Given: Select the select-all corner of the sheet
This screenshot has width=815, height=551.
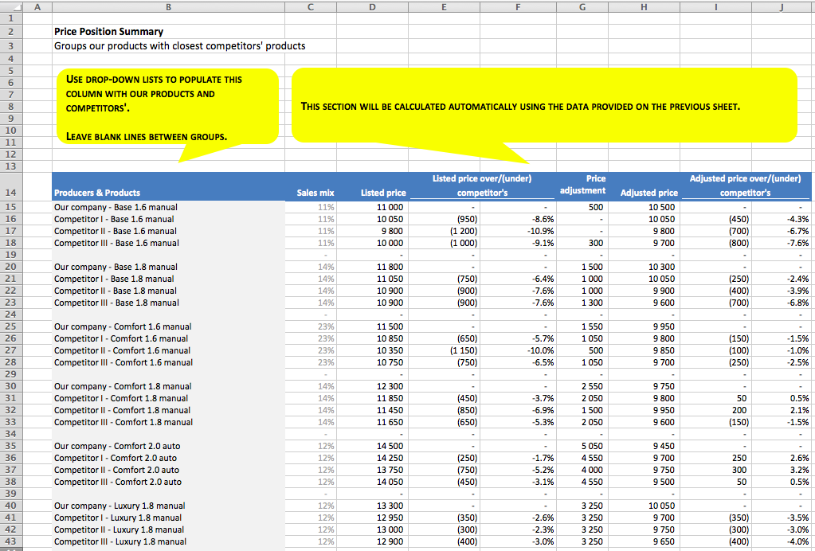Looking at the screenshot, I should click(x=11, y=6).
